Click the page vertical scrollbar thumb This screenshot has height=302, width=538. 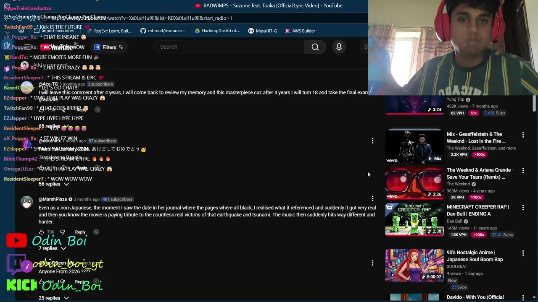click(534, 104)
